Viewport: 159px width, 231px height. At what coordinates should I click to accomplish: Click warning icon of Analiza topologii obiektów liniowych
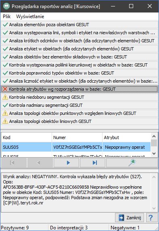click(5, 121)
